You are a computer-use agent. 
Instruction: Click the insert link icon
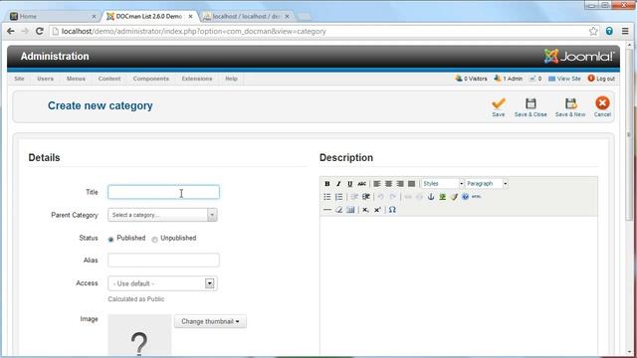tap(408, 197)
